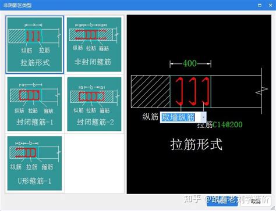Click the large 拉筋形式 preview title
The height and width of the screenshot is (211, 276).
click(x=196, y=144)
